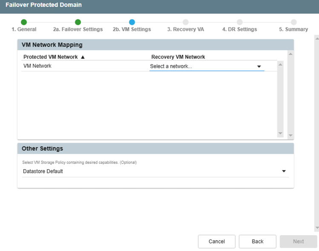This screenshot has width=319, height=251.
Task: Click the wizard page scrollbar up arrow
Action: point(316,38)
